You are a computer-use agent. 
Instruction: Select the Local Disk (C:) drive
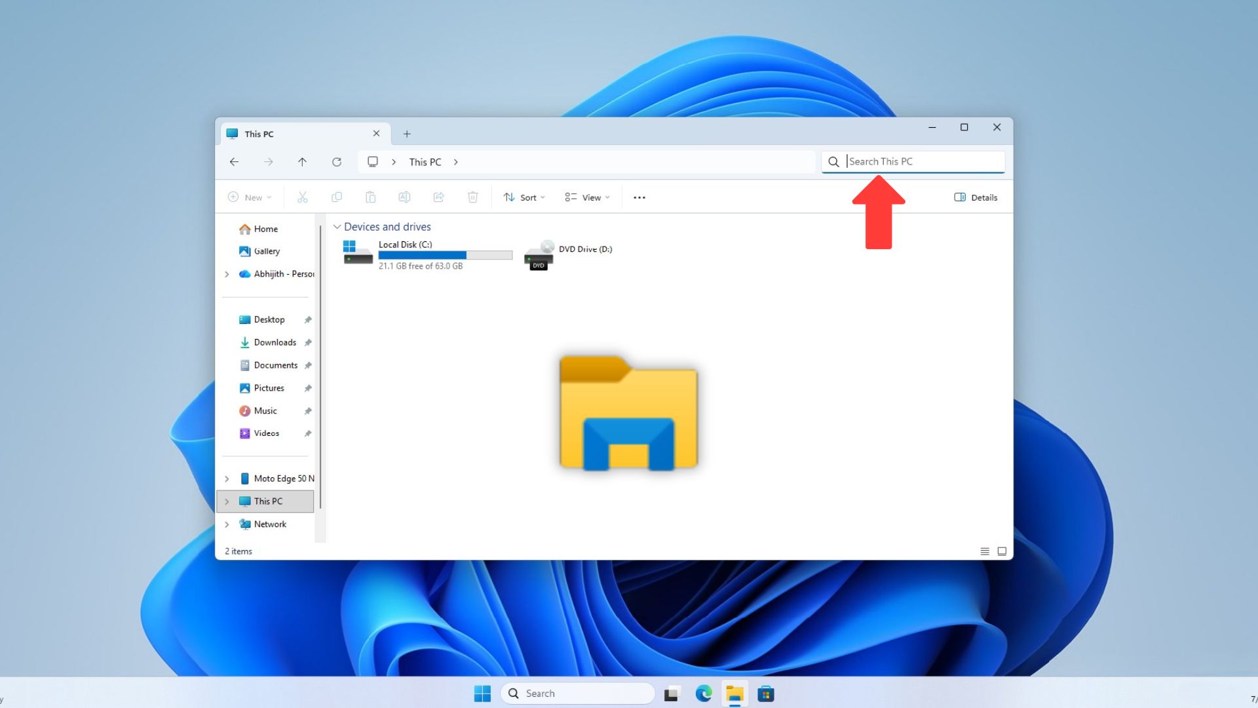(x=427, y=254)
